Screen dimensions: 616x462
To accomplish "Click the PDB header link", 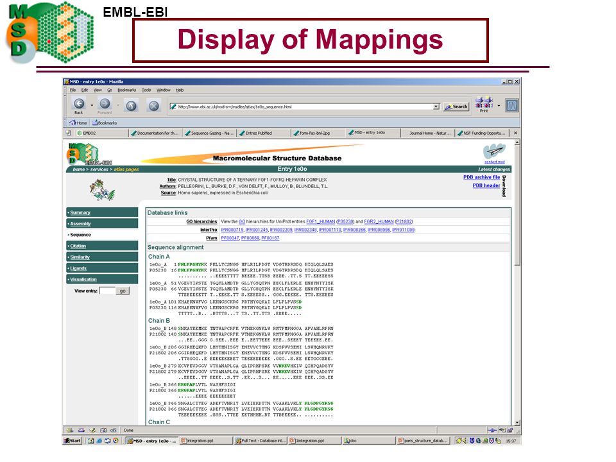I will tap(486, 185).
